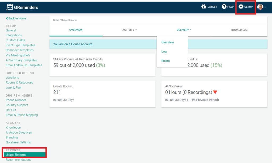Viewport: 272px width, 163px height.
Task: Click the GReminders calendar logo icon
Action: (10, 7)
